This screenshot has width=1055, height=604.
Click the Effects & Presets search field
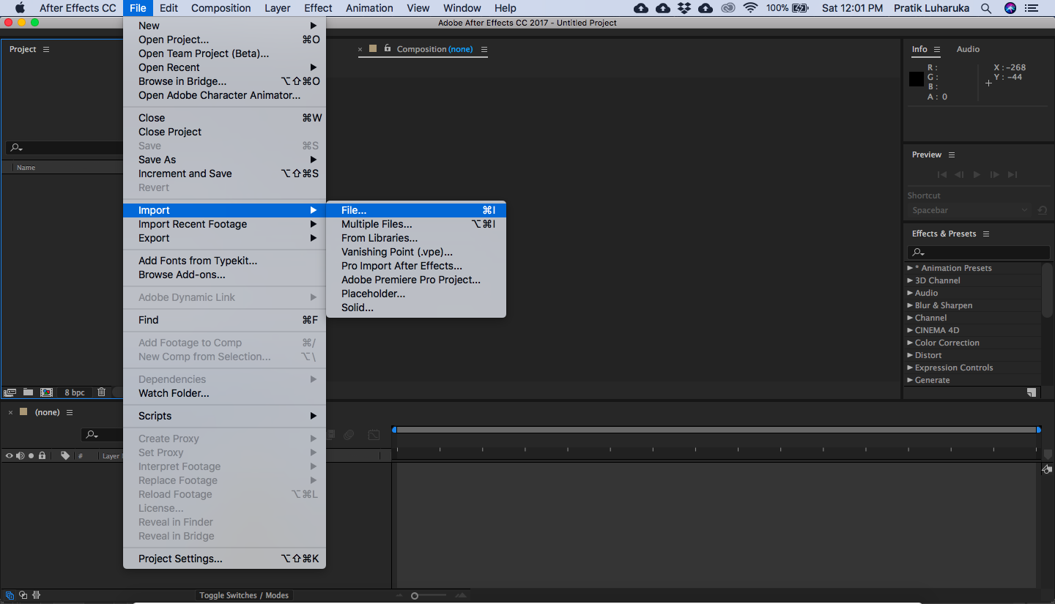tap(978, 253)
